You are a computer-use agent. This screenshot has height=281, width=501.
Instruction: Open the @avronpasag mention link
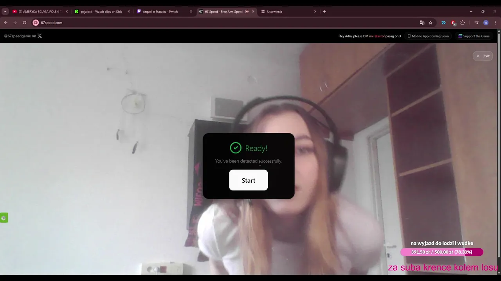[384, 36]
